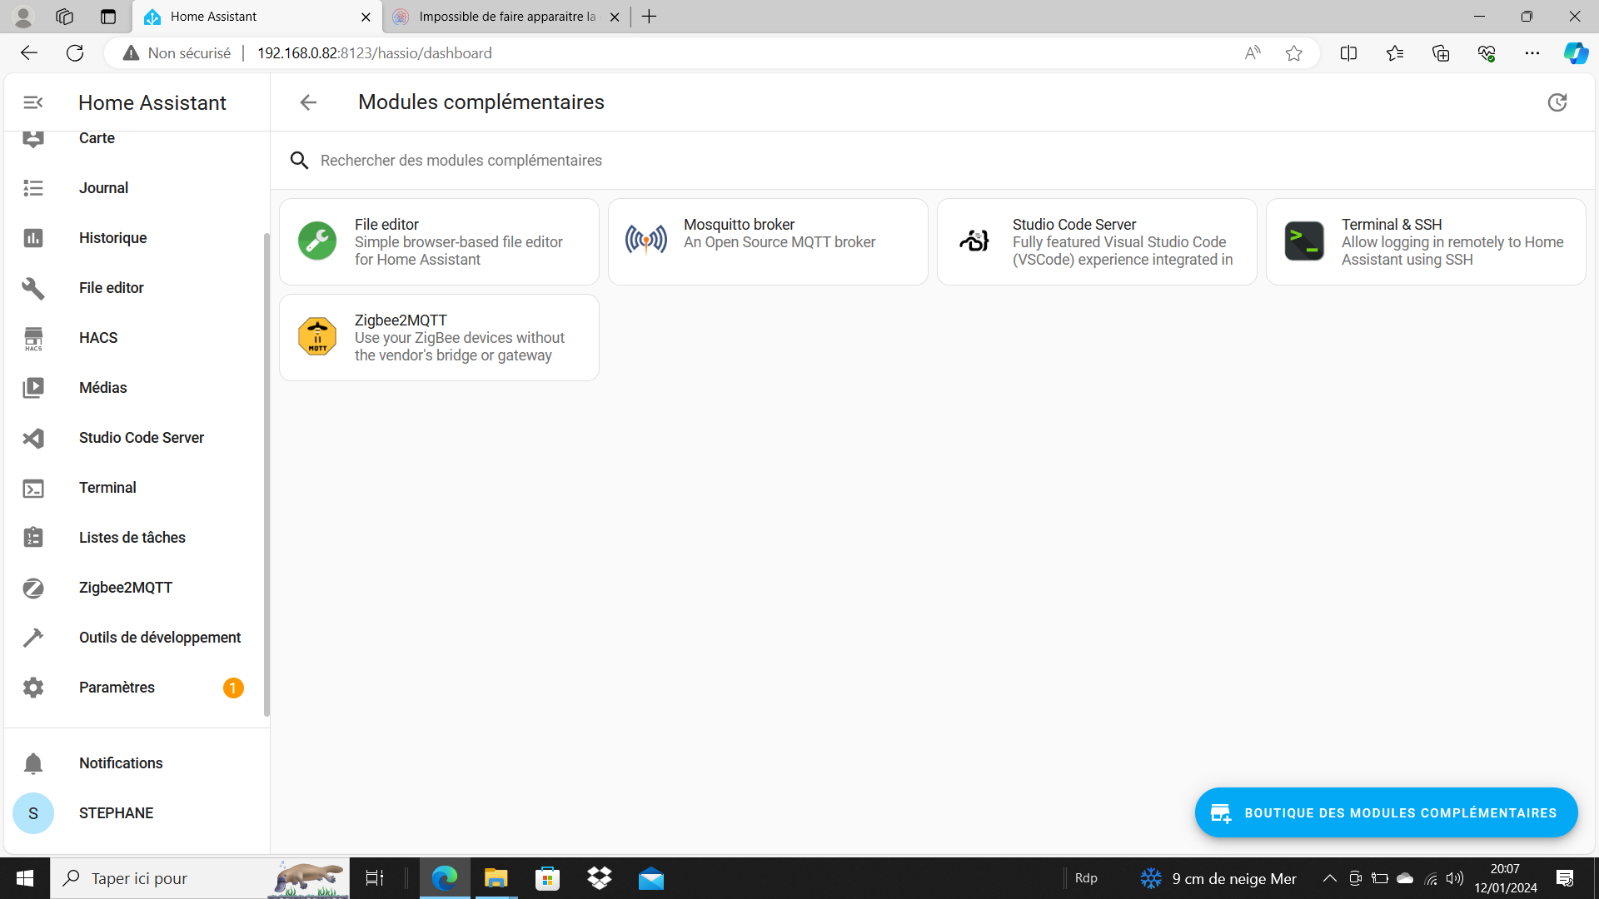Image resolution: width=1599 pixels, height=899 pixels.
Task: Open the taskbar weather widget snow forecast
Action: [1218, 878]
